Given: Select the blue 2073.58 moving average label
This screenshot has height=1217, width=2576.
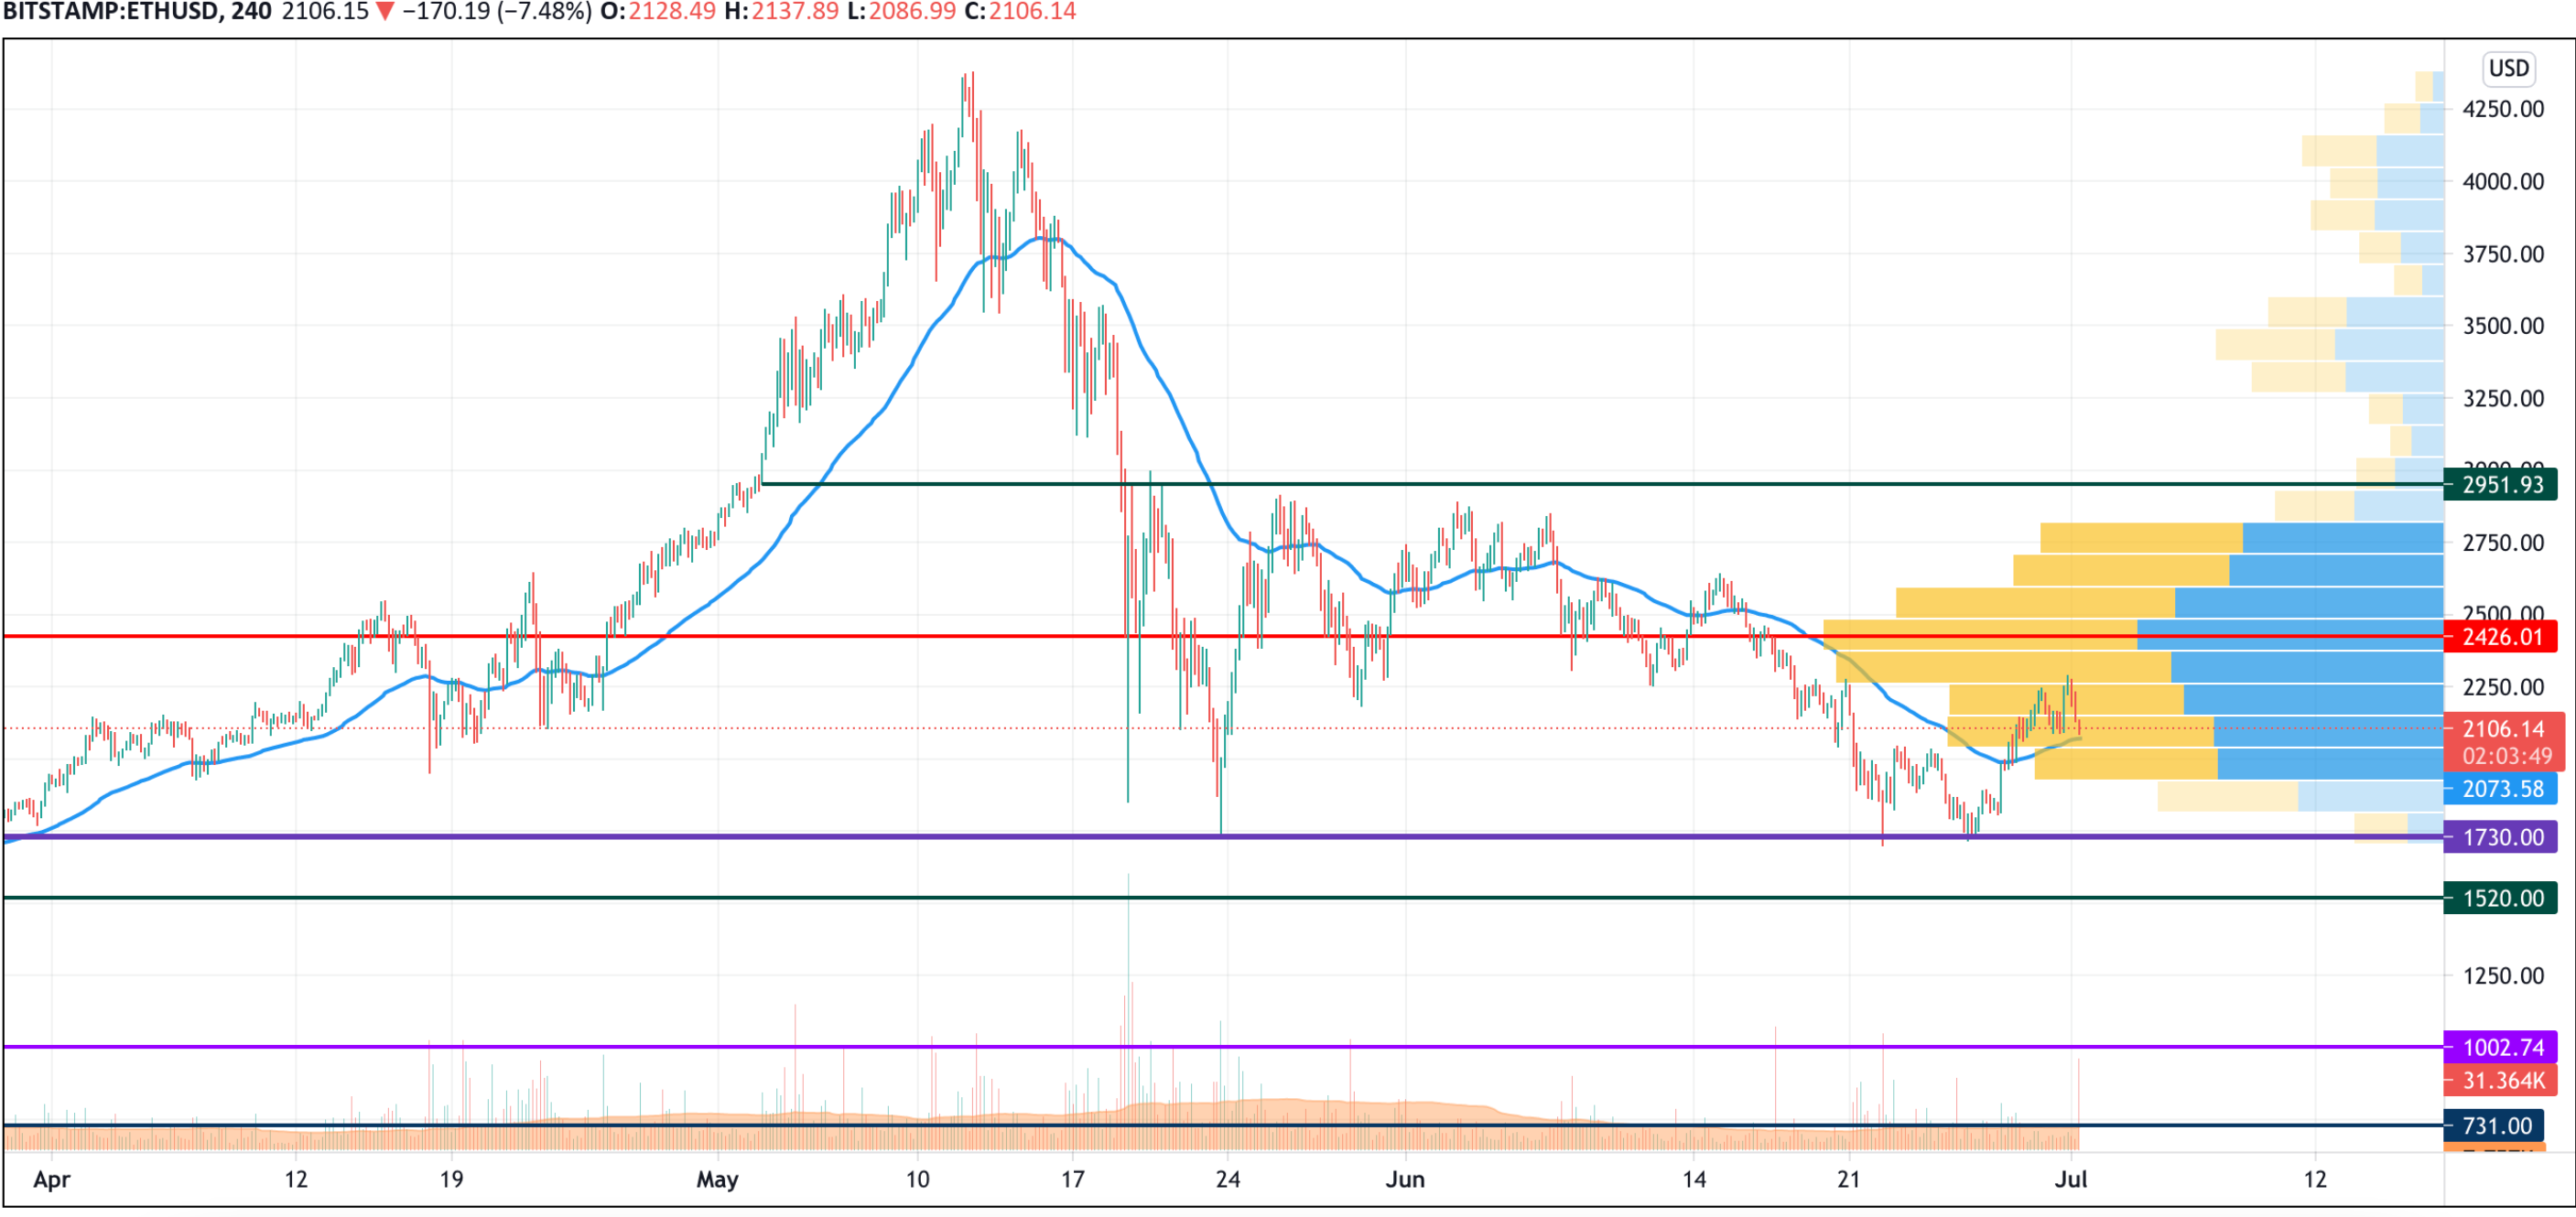Looking at the screenshot, I should [2500, 789].
